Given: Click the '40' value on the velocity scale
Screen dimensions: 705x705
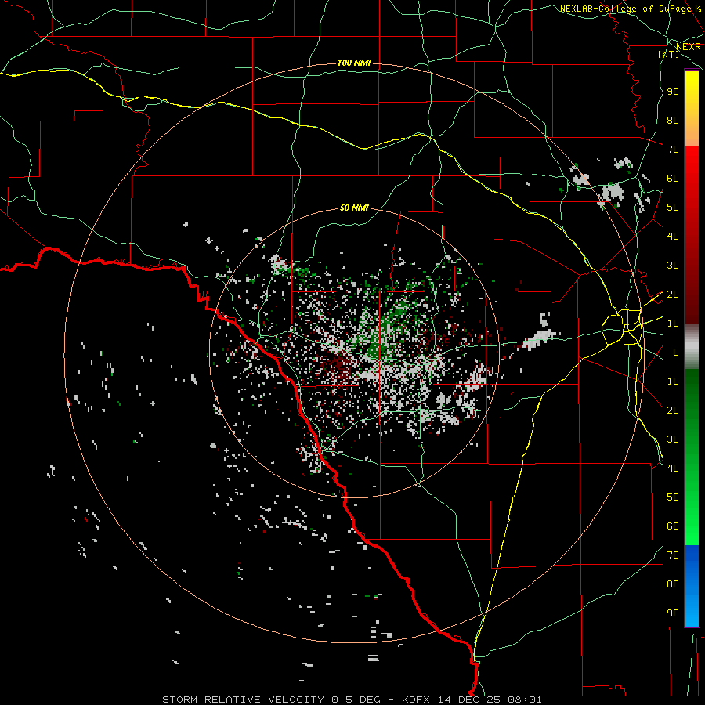Looking at the screenshot, I should (x=673, y=236).
